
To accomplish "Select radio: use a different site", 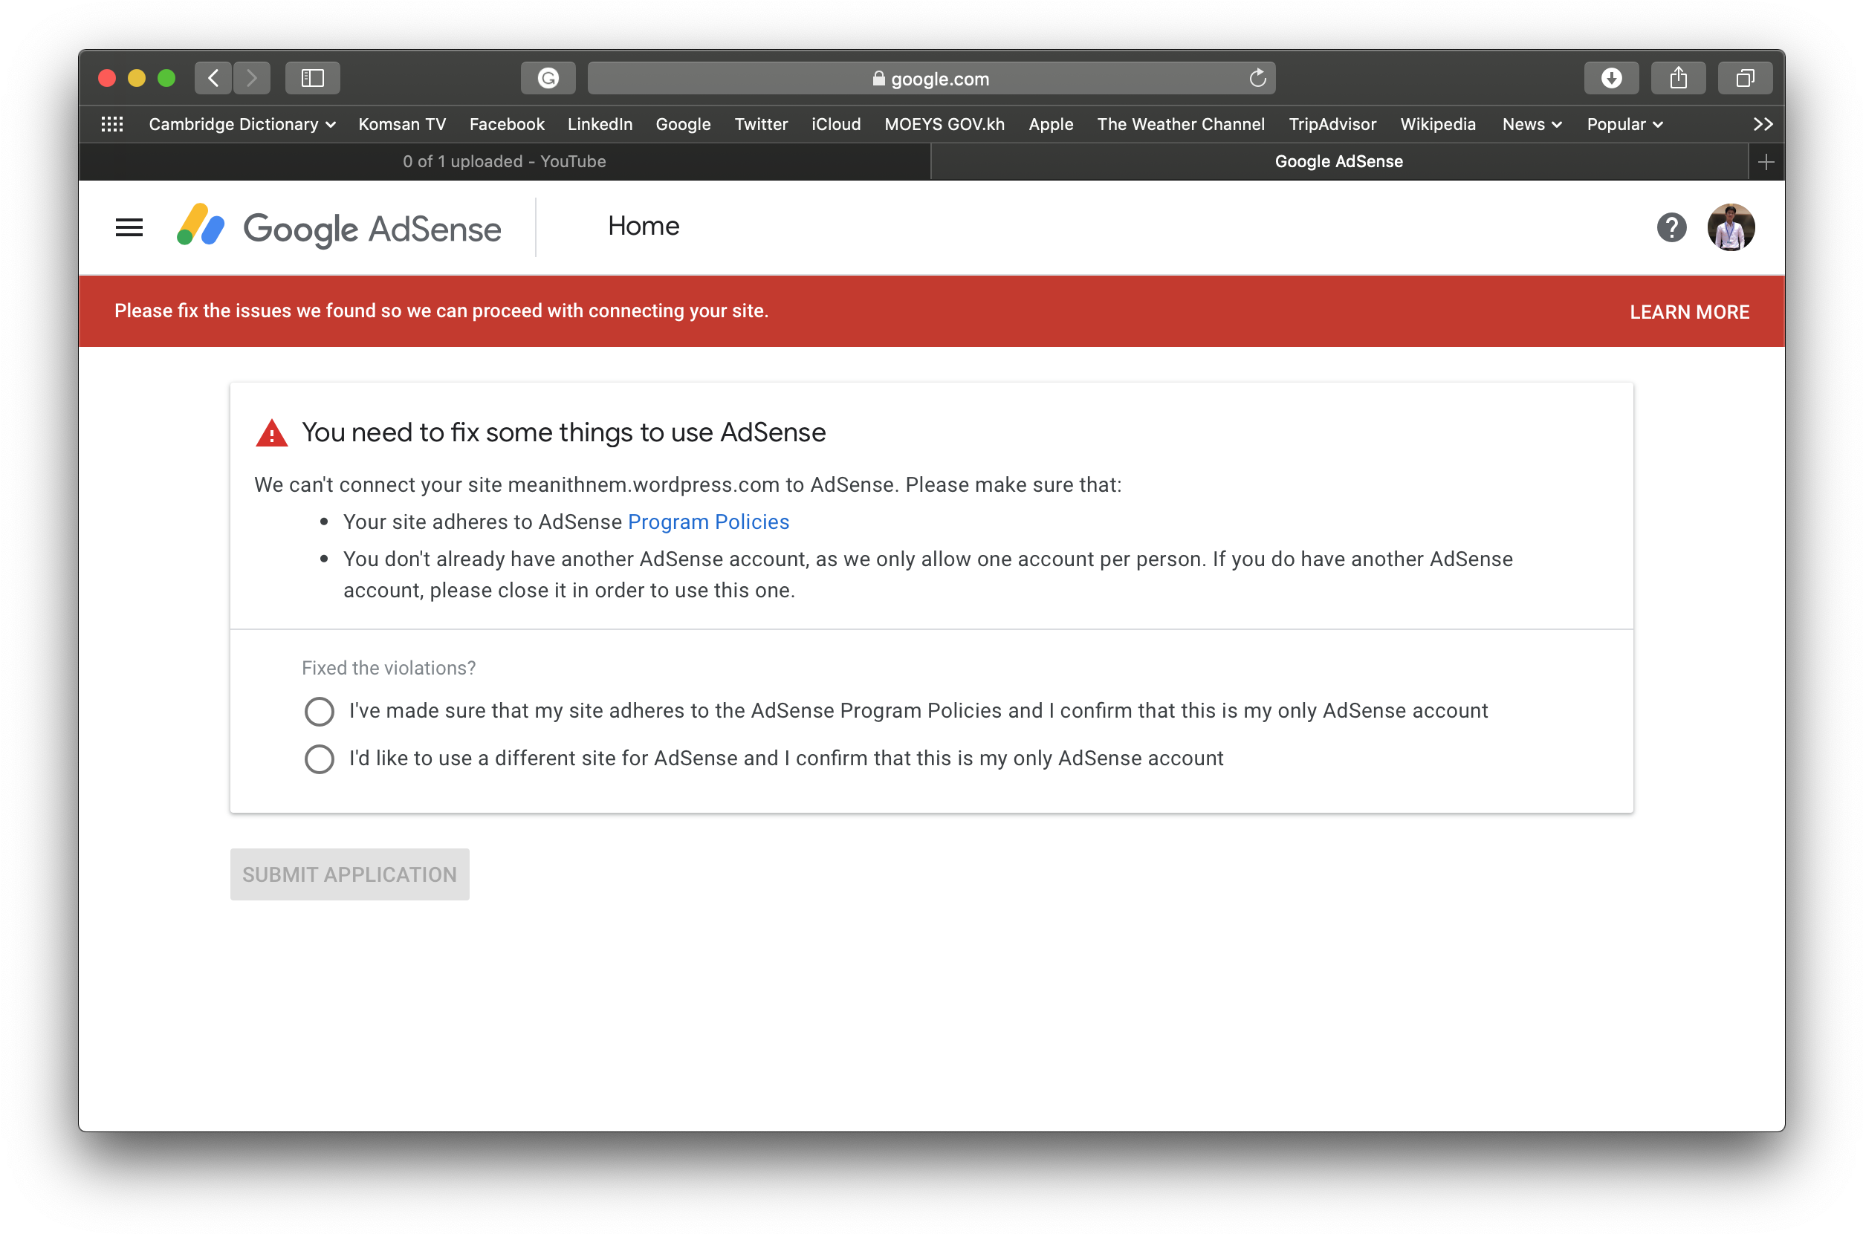I will point(319,759).
